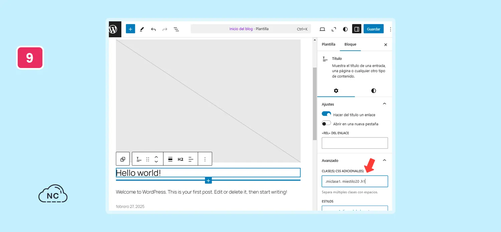Open the block alignment width control

tap(170, 159)
